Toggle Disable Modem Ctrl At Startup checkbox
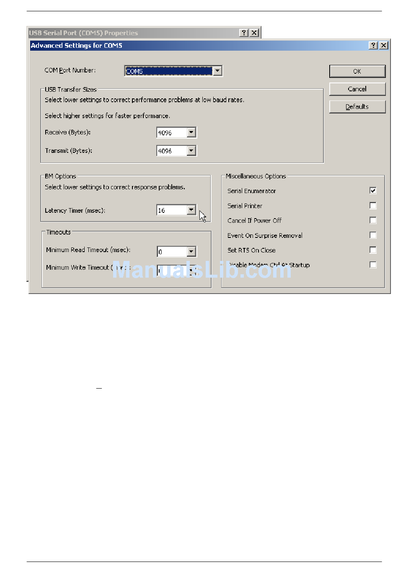398x585 pixels. [x=373, y=265]
